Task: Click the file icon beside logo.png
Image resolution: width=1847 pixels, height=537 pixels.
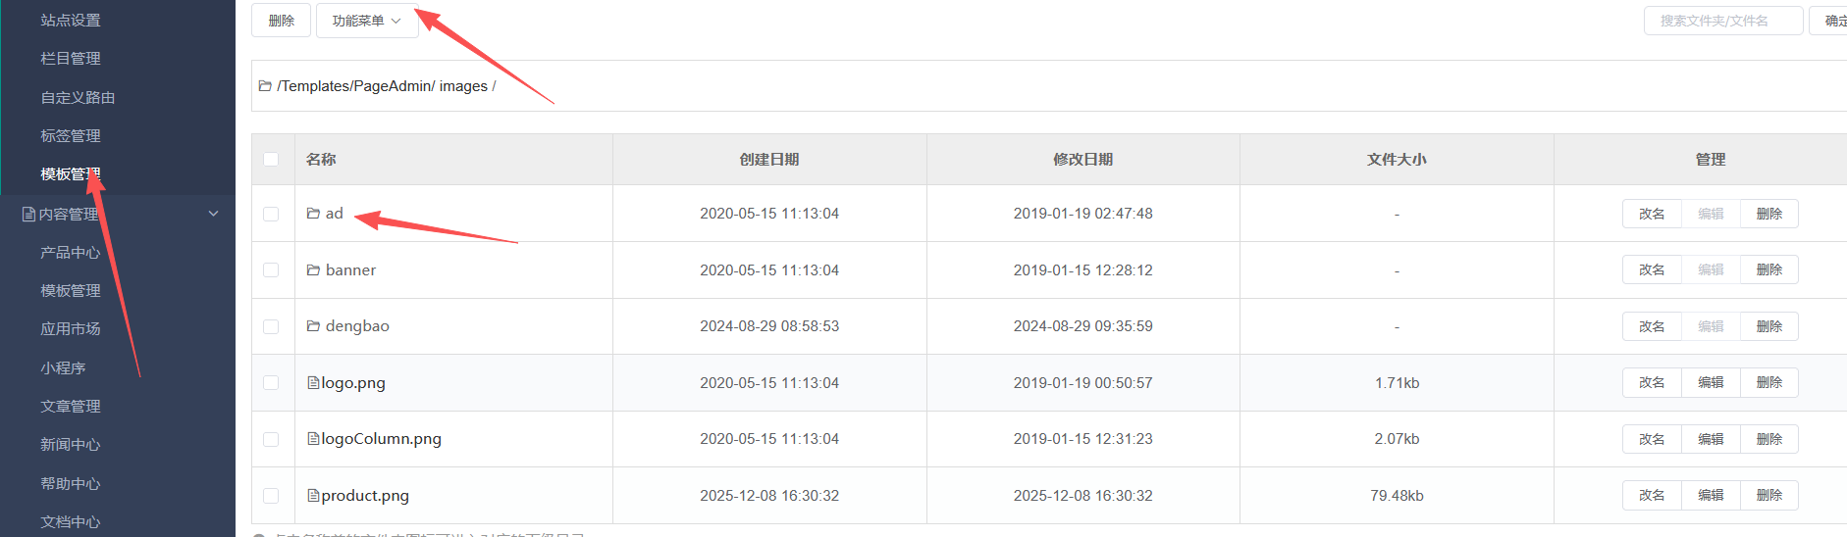Action: [x=313, y=383]
